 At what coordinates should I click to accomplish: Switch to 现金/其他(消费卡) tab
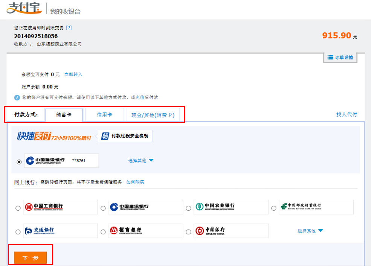(153, 115)
